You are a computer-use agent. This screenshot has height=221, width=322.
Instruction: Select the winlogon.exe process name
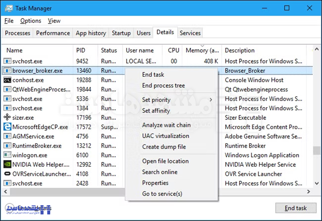pyautogui.click(x=30, y=155)
